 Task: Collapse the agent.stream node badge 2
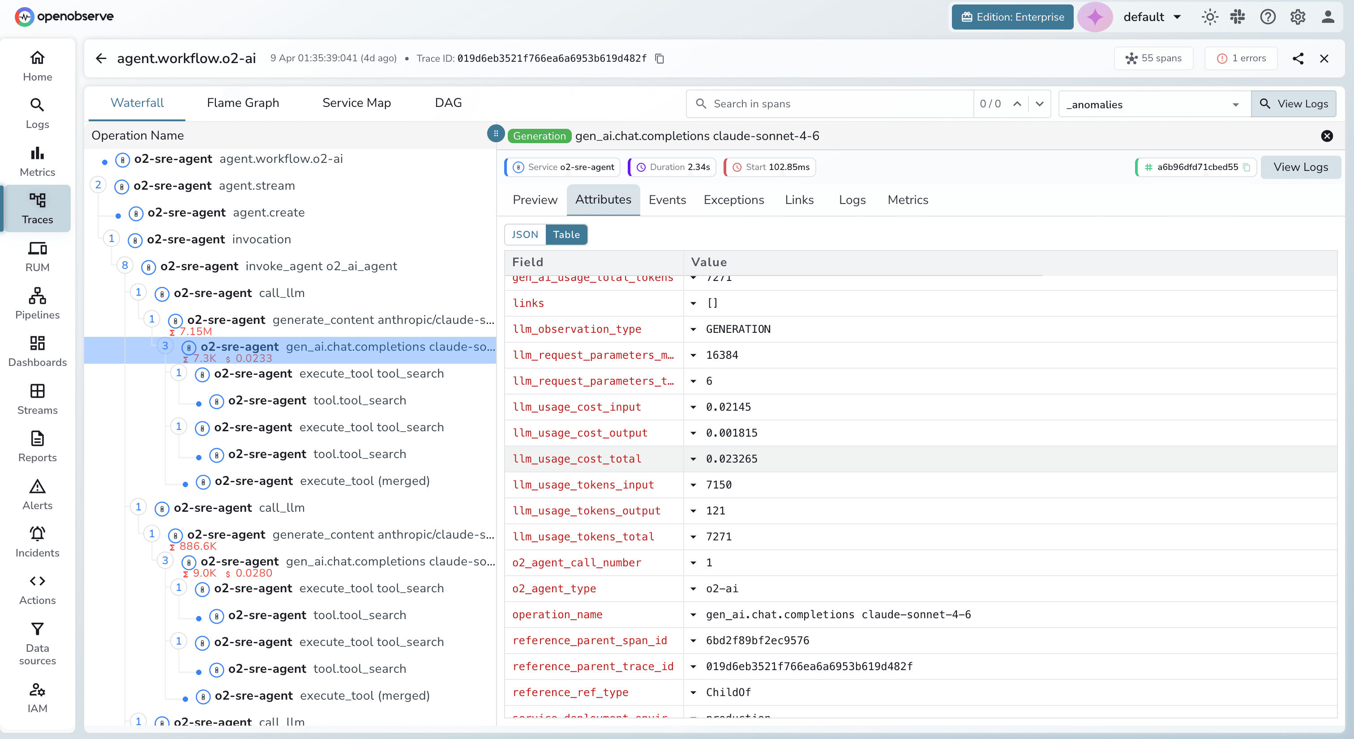pos(98,185)
